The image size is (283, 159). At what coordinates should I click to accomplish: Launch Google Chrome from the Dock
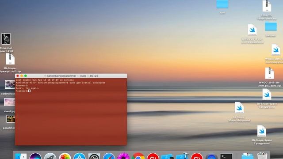138,156
